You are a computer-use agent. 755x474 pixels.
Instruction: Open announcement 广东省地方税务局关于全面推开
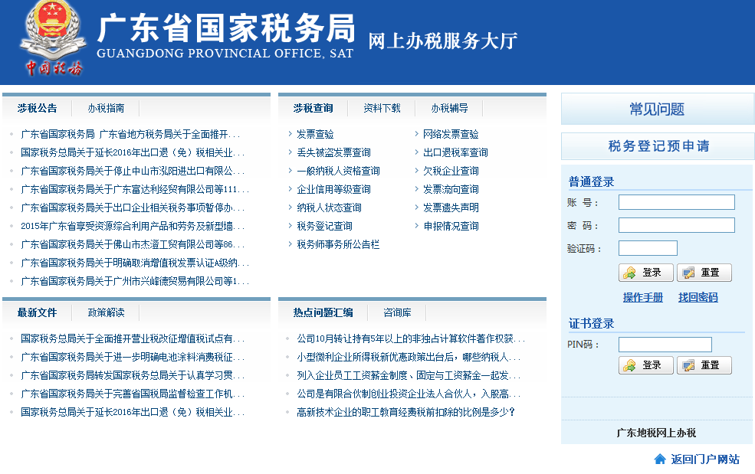click(130, 134)
